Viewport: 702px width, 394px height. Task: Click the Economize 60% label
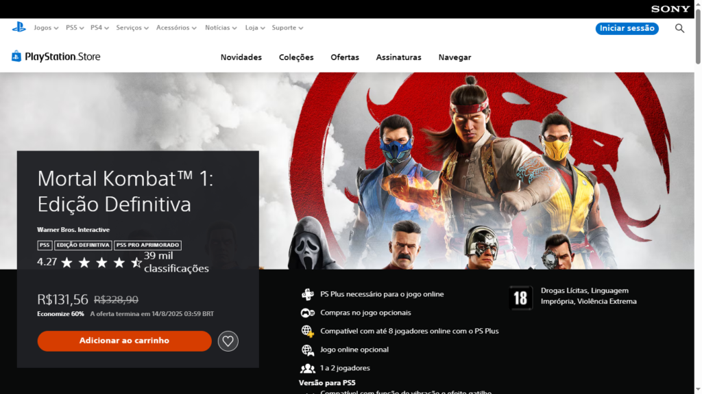[x=60, y=314]
